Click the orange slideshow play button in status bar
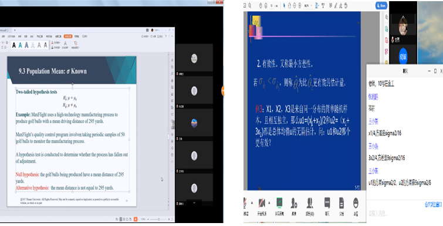The height and width of the screenshot is (226, 443). pyautogui.click(x=136, y=219)
